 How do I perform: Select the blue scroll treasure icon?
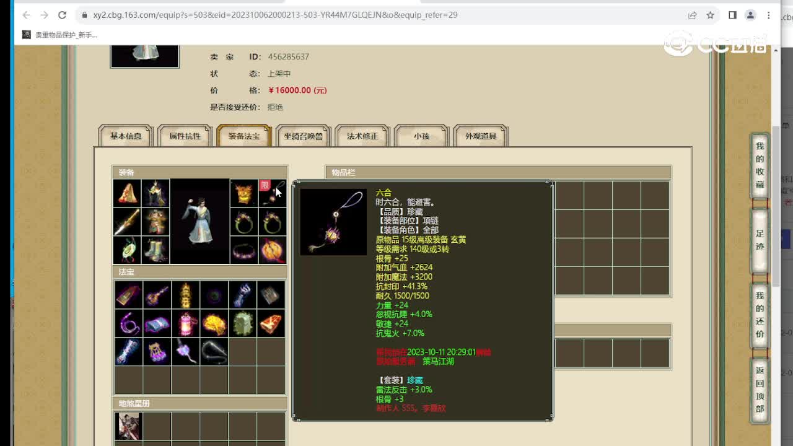(157, 323)
